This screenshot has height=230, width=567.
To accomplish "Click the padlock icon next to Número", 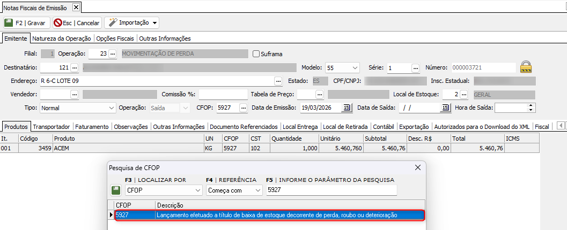I will pos(526,67).
